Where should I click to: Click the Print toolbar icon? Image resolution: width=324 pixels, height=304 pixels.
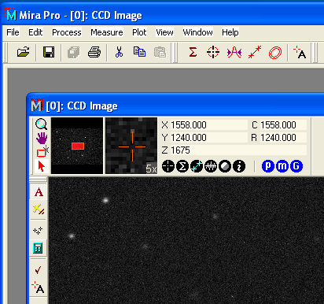[x=94, y=52]
